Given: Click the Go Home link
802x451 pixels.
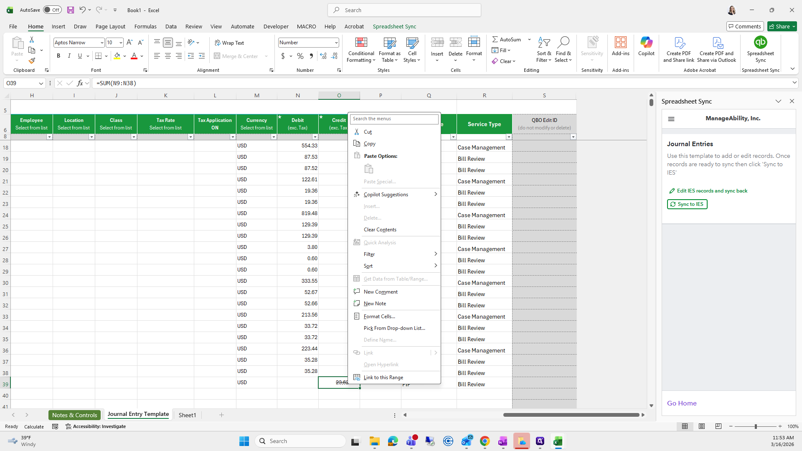Looking at the screenshot, I should click(x=682, y=403).
